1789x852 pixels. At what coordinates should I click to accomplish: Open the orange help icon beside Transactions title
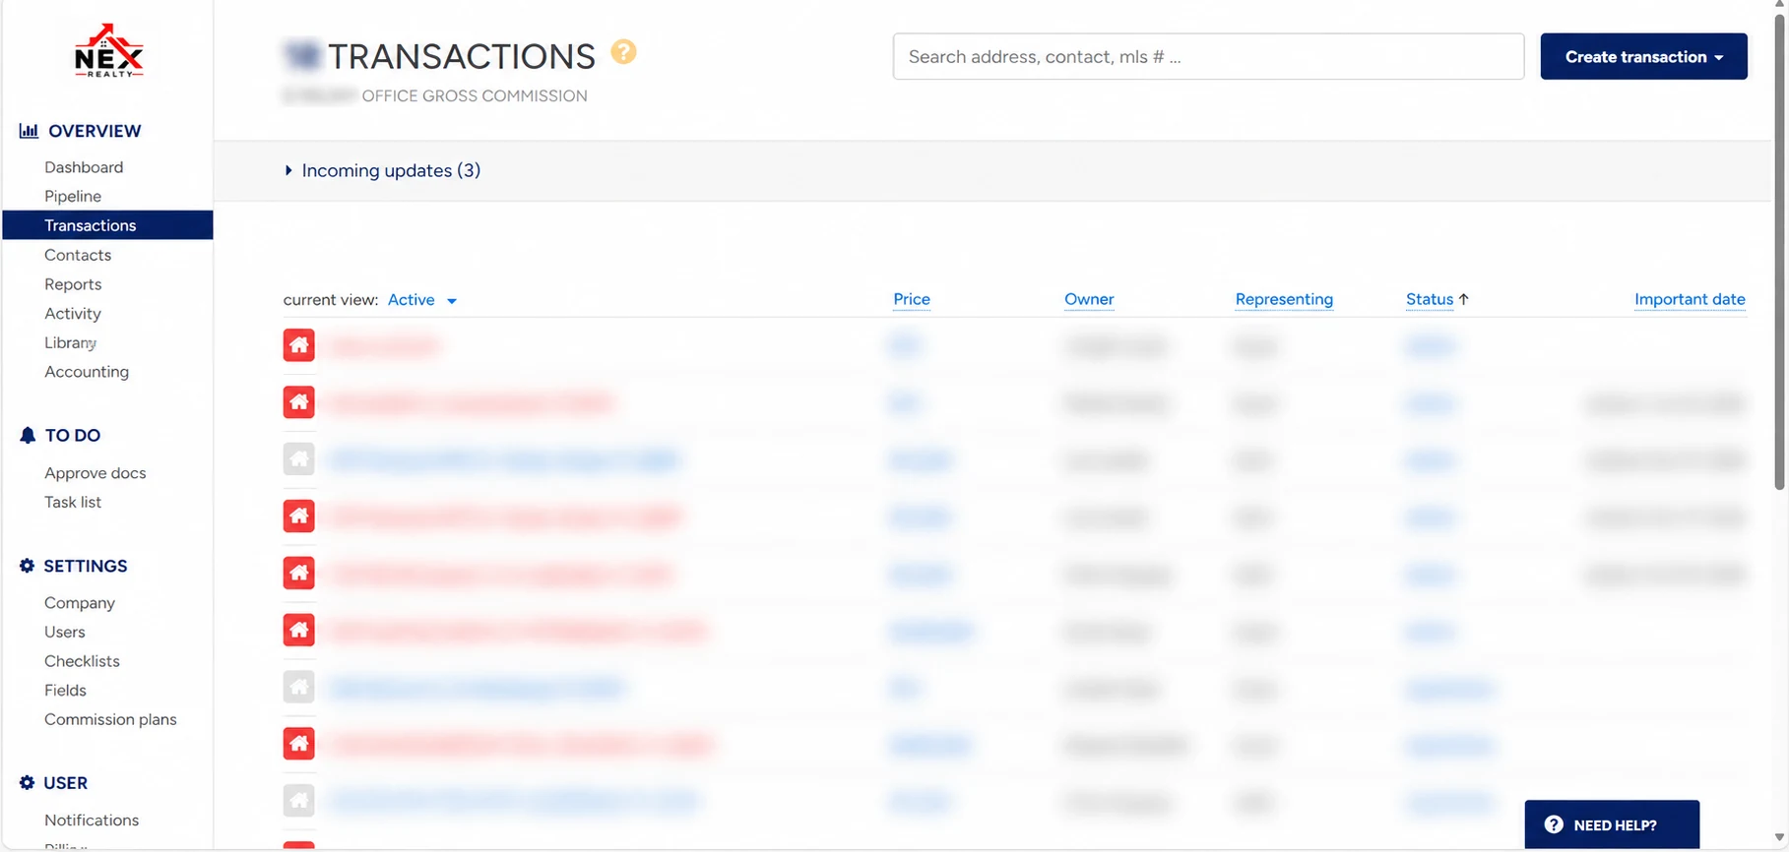(623, 51)
